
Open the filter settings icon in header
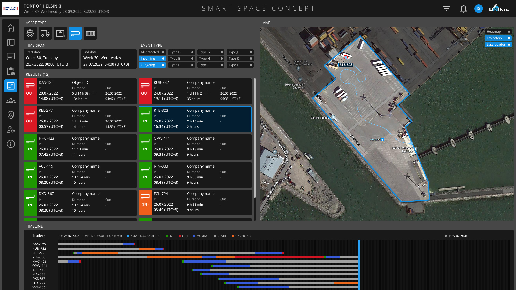pos(446,9)
